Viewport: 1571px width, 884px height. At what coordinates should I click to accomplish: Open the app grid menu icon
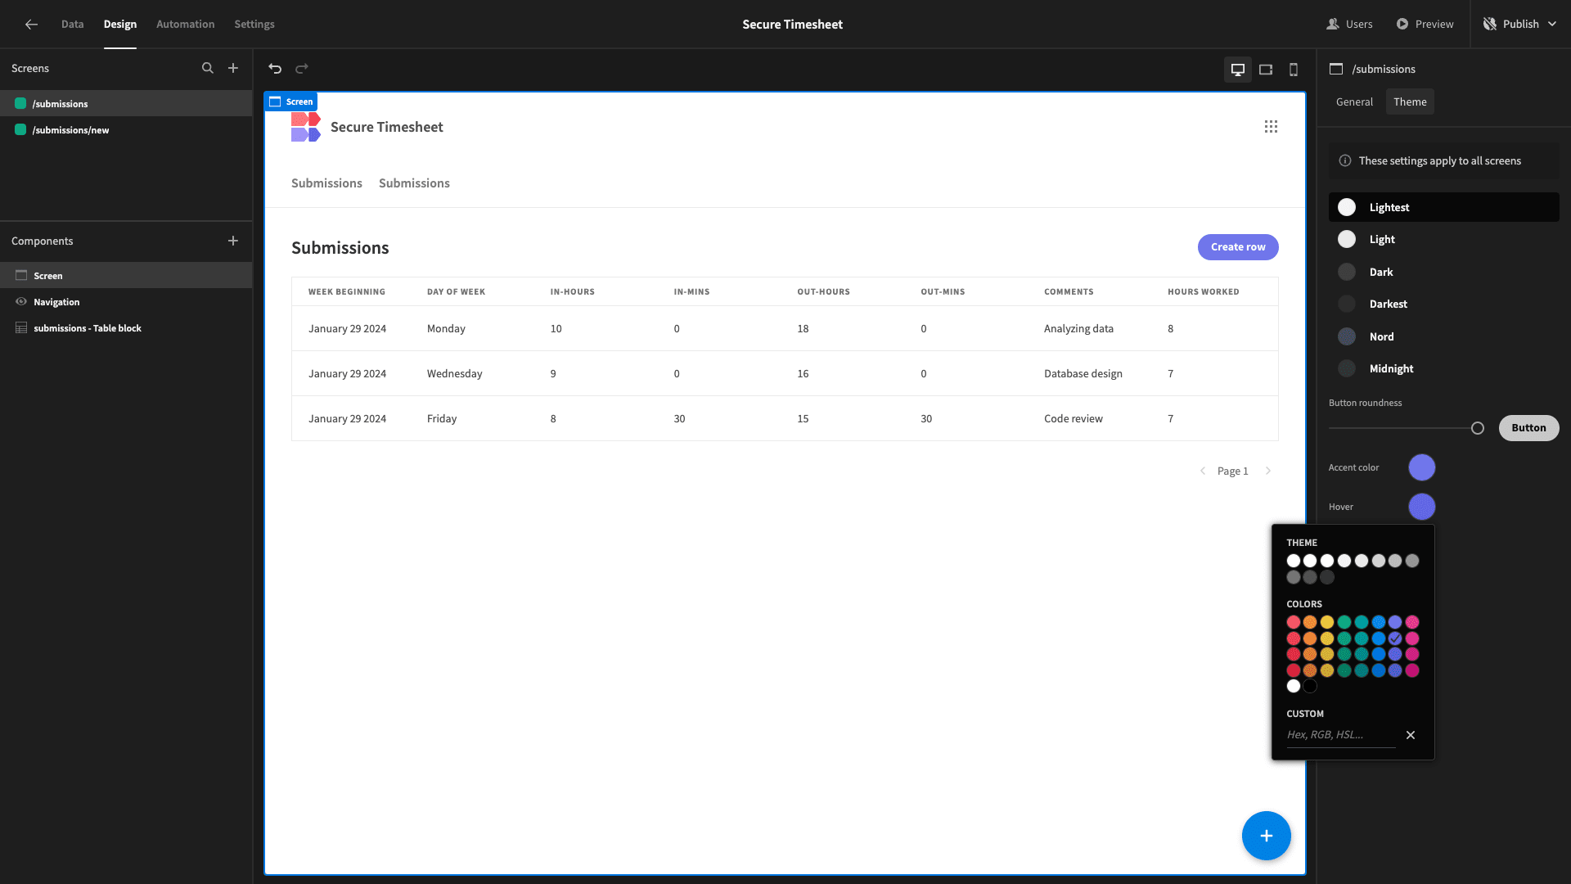pos(1271,127)
